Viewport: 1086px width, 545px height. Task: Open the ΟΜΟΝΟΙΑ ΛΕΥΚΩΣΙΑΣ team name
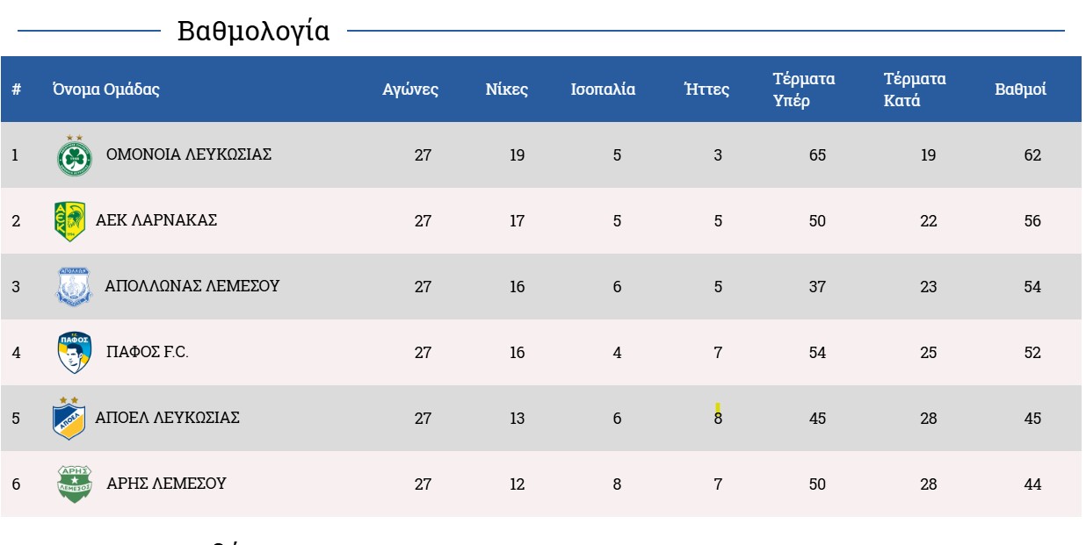pos(189,154)
